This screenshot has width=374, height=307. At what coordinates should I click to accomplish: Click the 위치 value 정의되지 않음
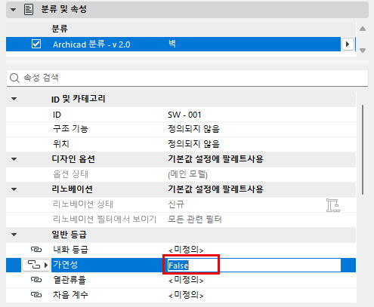[x=193, y=144]
